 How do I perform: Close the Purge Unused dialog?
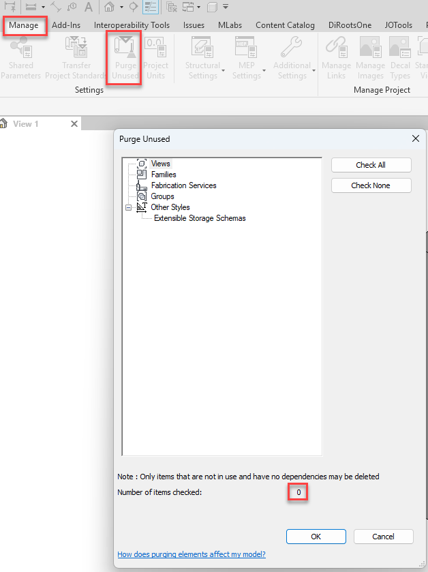[415, 138]
